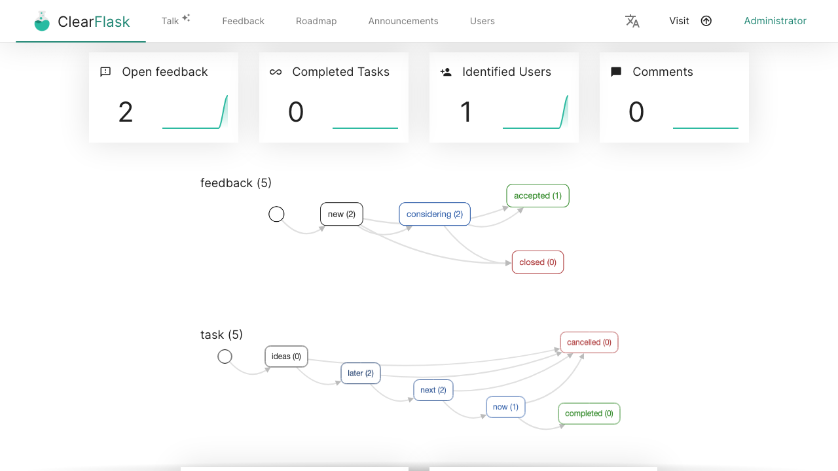Select the 'next (2)' task node
The height and width of the screenshot is (471, 838).
click(x=433, y=390)
